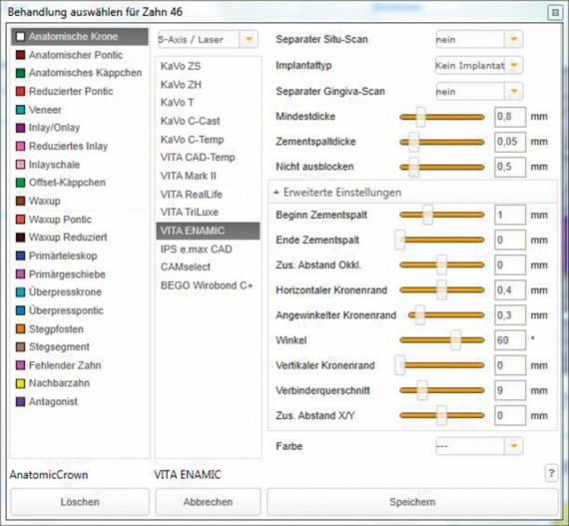Viewport: 569px width, 526px height.
Task: Click the Abbrechen button
Action: (208, 502)
